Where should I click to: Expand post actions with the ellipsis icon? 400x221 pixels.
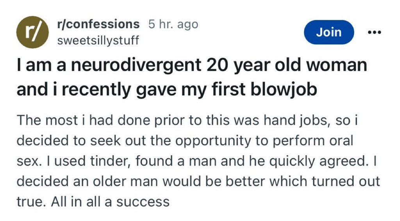[375, 33]
